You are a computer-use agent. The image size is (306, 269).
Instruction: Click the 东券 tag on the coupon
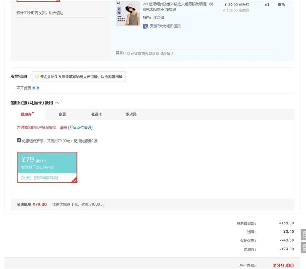pyautogui.click(x=26, y=178)
